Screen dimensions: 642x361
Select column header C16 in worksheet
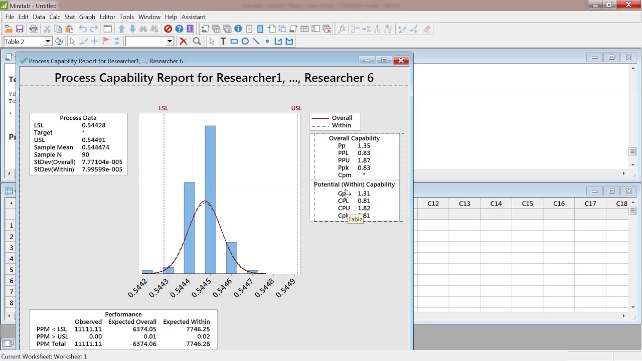(559, 204)
